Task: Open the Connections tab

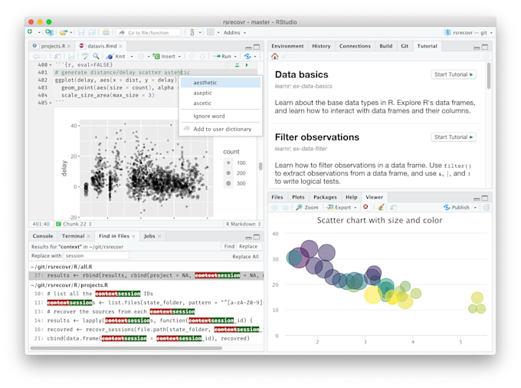Action: pyautogui.click(x=355, y=46)
